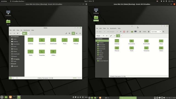Open Icon View dropdown in Caja
The width and height of the screenshot is (176, 99).
pos(156,32)
